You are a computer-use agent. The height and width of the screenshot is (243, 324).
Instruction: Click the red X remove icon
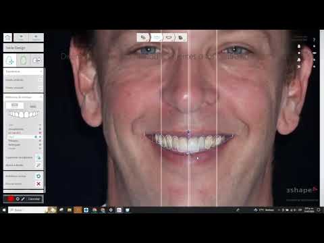38,184
